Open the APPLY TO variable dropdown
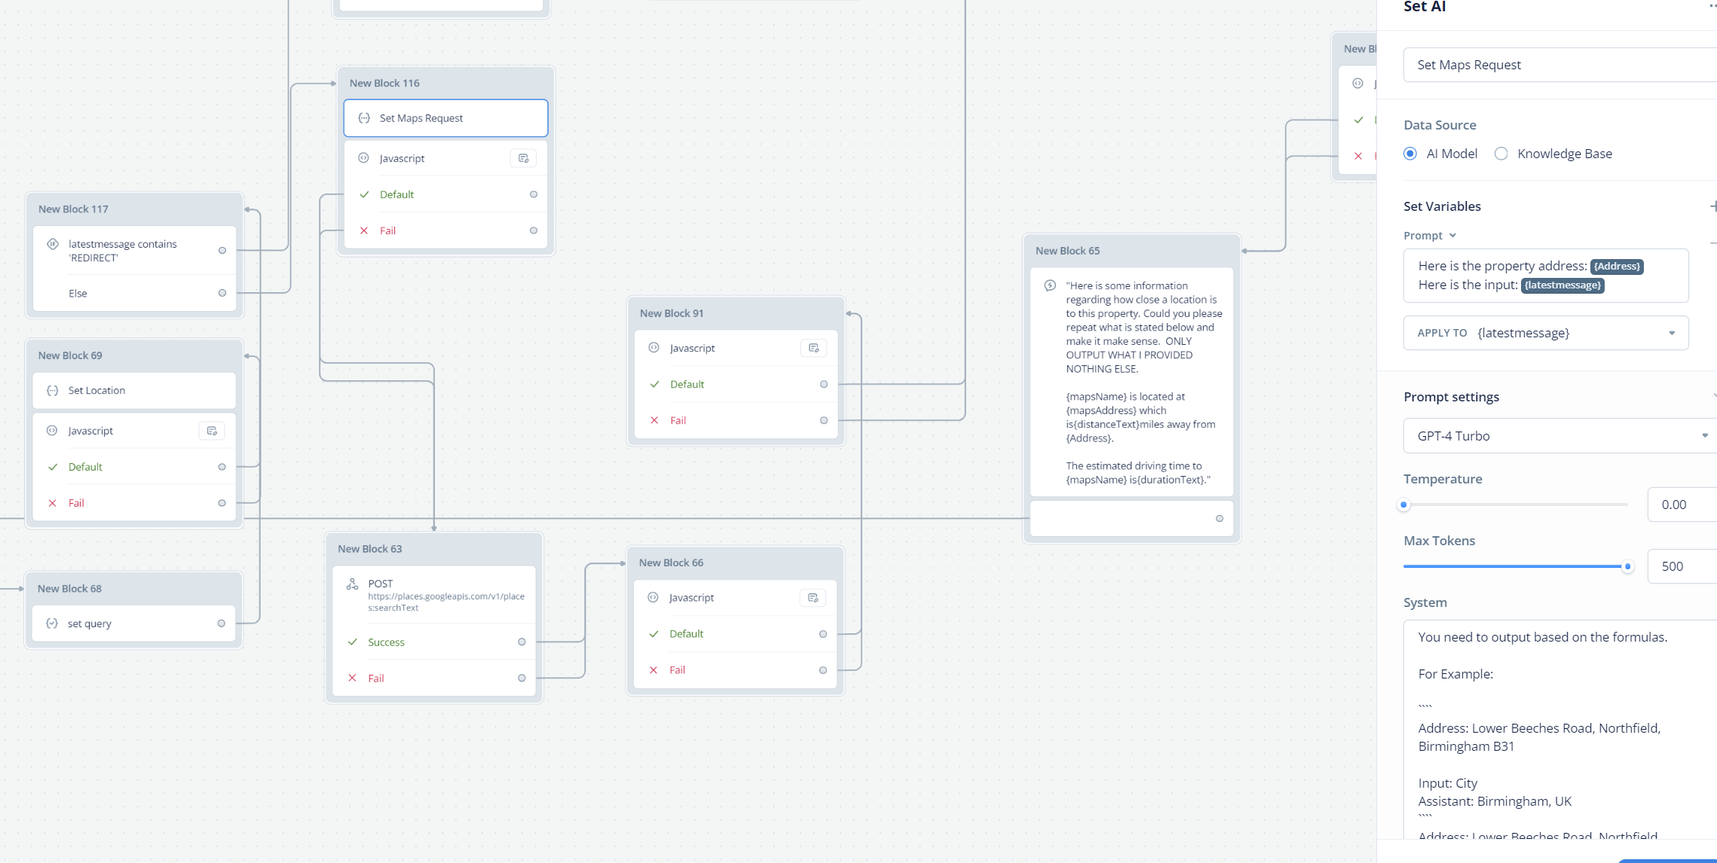Image resolution: width=1717 pixels, height=863 pixels. (x=1546, y=333)
